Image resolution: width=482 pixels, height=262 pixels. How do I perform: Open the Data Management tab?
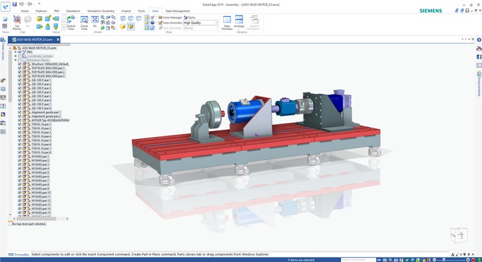pyautogui.click(x=178, y=11)
